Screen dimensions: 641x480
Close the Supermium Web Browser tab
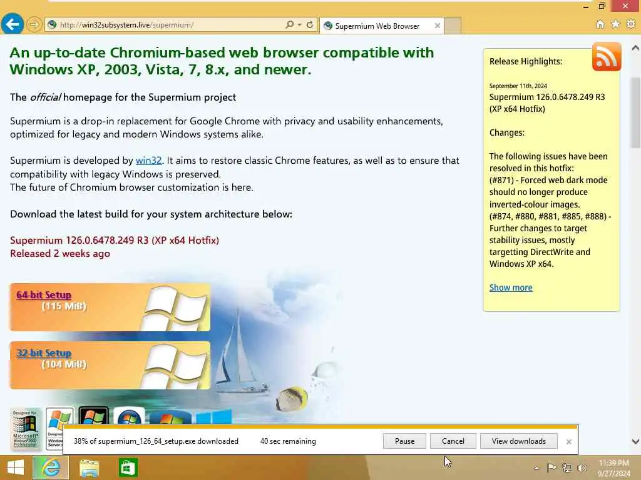(438, 26)
